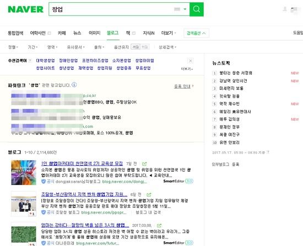
Task: Expand the 더보기 tab menu
Action: pyautogui.click(x=169, y=33)
